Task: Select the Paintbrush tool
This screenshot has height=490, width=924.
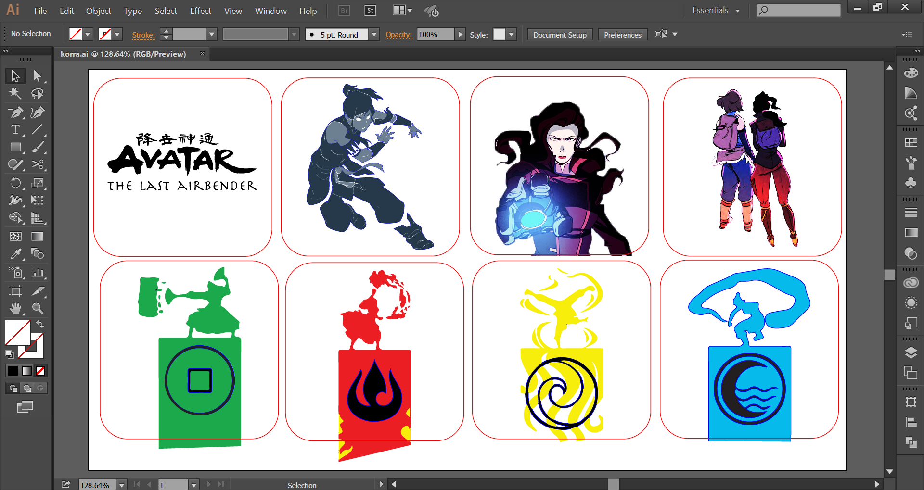Action: 37,147
